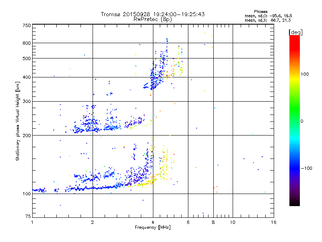Screen dimensions: 322x242
Task: Click the '400' height axis tick label
Action: point(27,77)
